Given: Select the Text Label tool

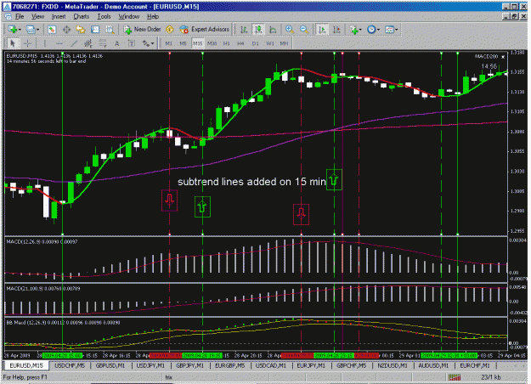Looking at the screenshot, I should pos(132,43).
